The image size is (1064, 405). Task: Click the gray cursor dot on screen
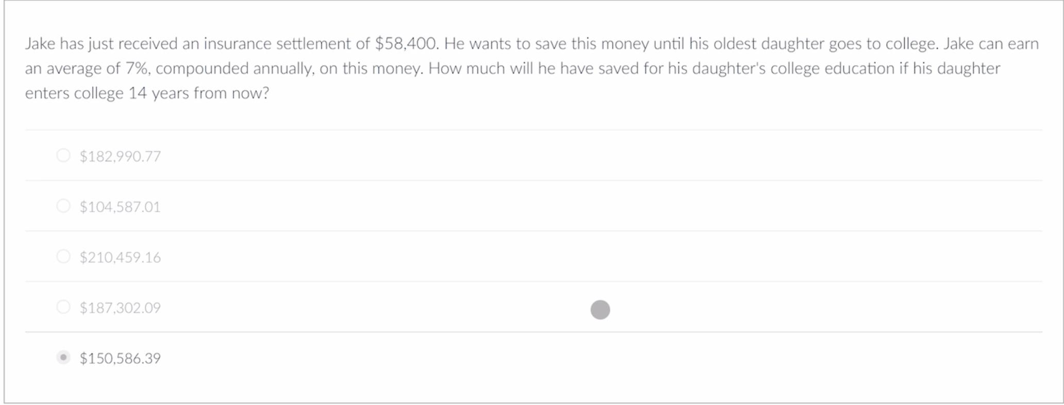point(600,310)
